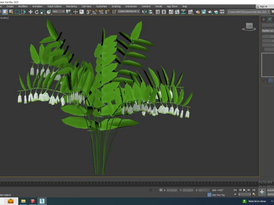Viewport: 274px width, 205px height.
Task: Open Autodesk A360 gallery icon
Action: click(x=222, y=12)
